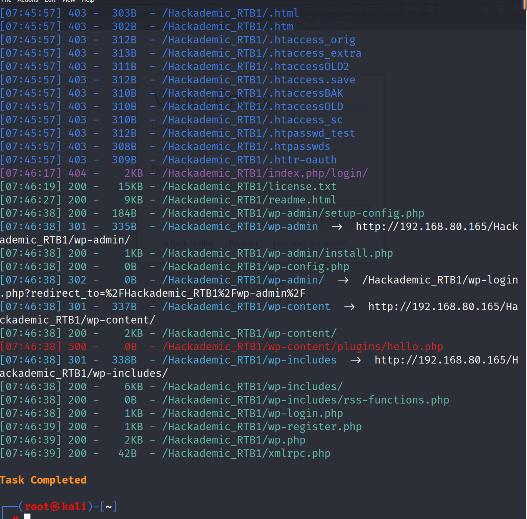Click the wp-admin/install.php path
527x519 pixels.
277,253
